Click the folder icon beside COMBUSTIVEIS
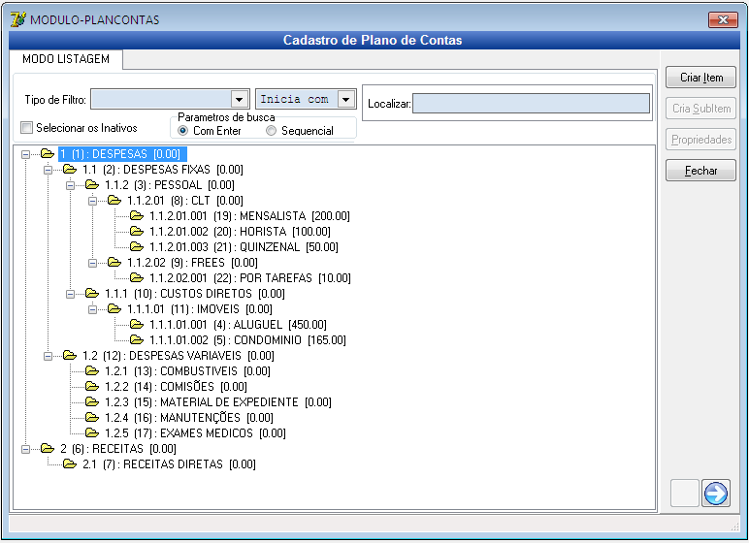Image resolution: width=749 pixels, height=543 pixels. click(92, 371)
